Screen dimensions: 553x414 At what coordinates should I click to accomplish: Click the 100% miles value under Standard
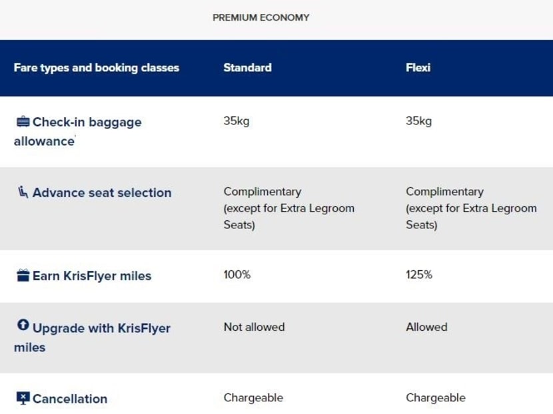pyautogui.click(x=237, y=274)
